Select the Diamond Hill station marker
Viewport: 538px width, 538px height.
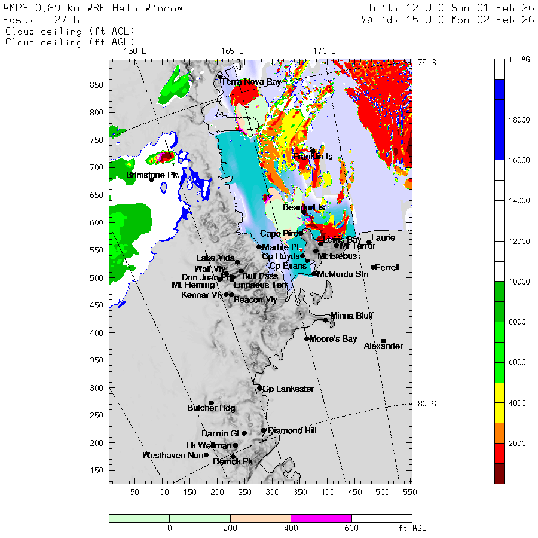[x=264, y=430]
